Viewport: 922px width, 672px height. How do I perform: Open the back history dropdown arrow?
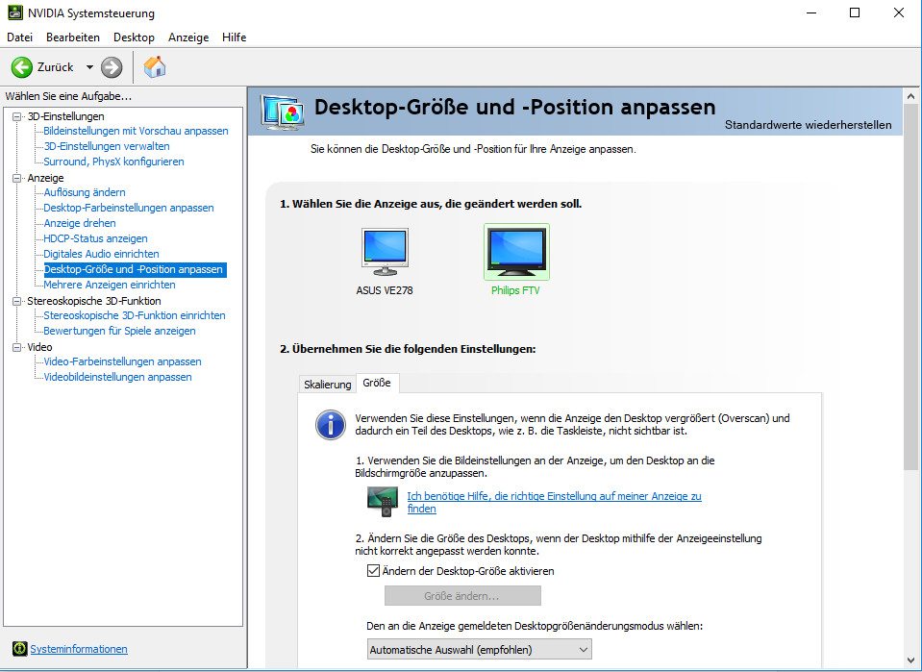pyautogui.click(x=89, y=67)
